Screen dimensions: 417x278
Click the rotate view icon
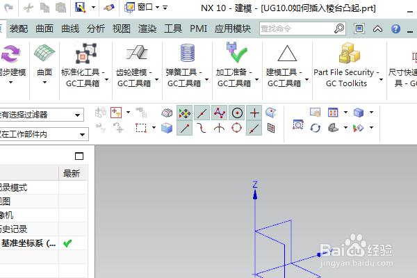click(316, 128)
